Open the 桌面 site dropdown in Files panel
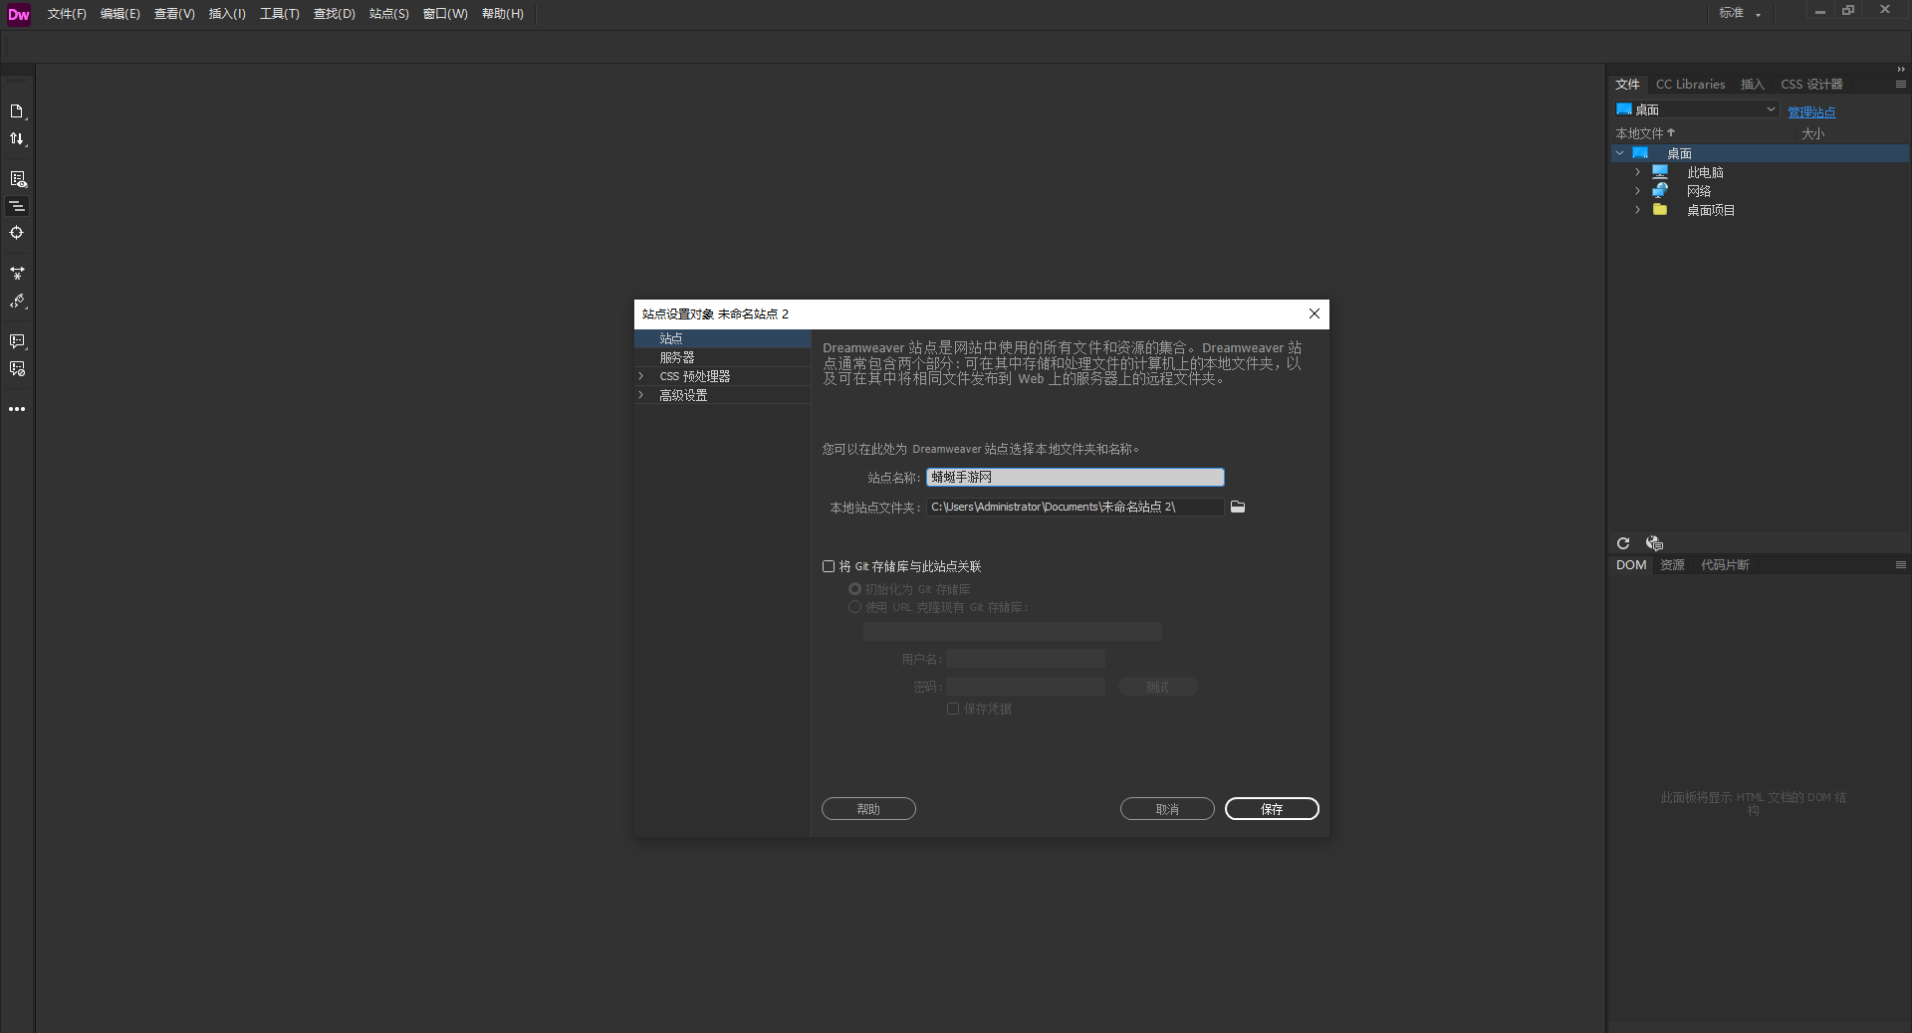1912x1033 pixels. coord(1696,109)
